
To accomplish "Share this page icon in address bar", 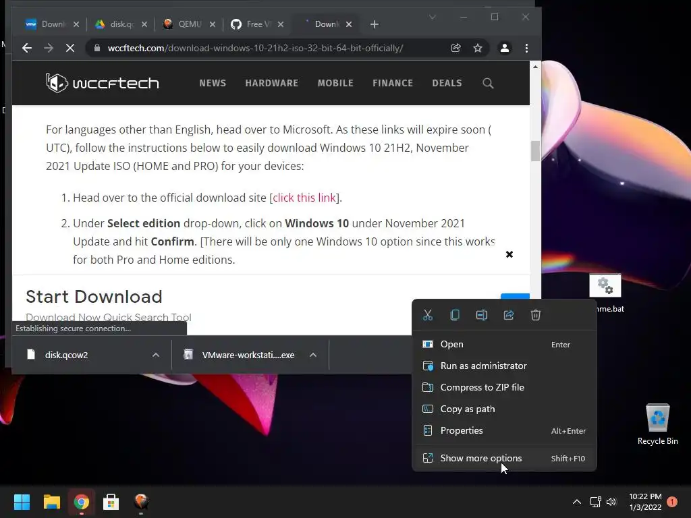I will [x=456, y=48].
